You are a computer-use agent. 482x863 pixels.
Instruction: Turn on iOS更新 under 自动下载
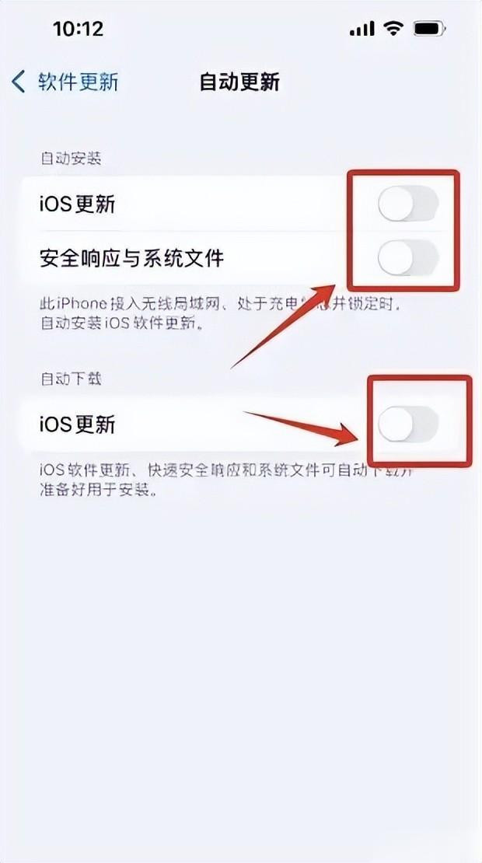(x=408, y=425)
